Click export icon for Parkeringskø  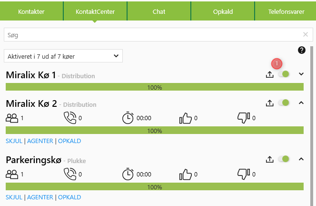(x=270, y=159)
